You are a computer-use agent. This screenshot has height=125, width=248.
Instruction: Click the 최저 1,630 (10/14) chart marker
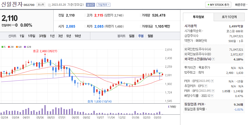[x=99, y=101]
